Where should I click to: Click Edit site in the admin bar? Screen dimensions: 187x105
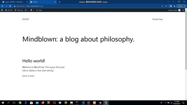pyautogui.click(x=19, y=10)
